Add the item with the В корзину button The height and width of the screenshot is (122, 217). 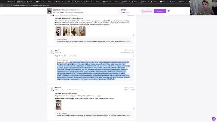pyautogui.click(x=160, y=11)
